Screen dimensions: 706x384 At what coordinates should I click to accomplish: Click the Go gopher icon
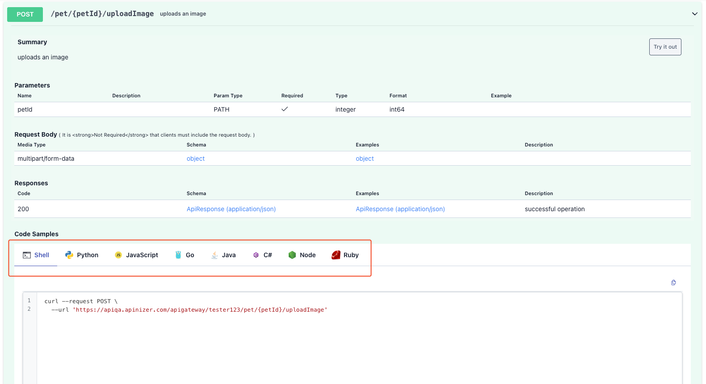pos(178,255)
